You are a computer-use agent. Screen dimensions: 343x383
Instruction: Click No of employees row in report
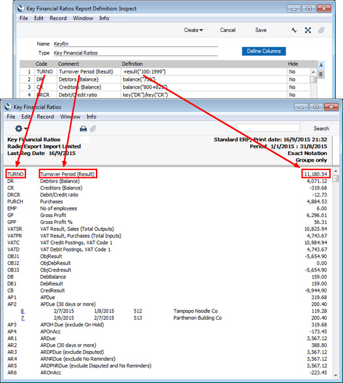click(59, 208)
